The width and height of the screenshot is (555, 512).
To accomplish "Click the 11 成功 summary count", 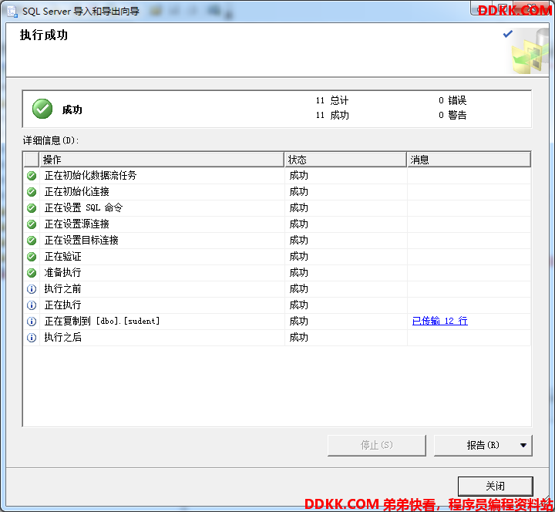I will coord(332,115).
